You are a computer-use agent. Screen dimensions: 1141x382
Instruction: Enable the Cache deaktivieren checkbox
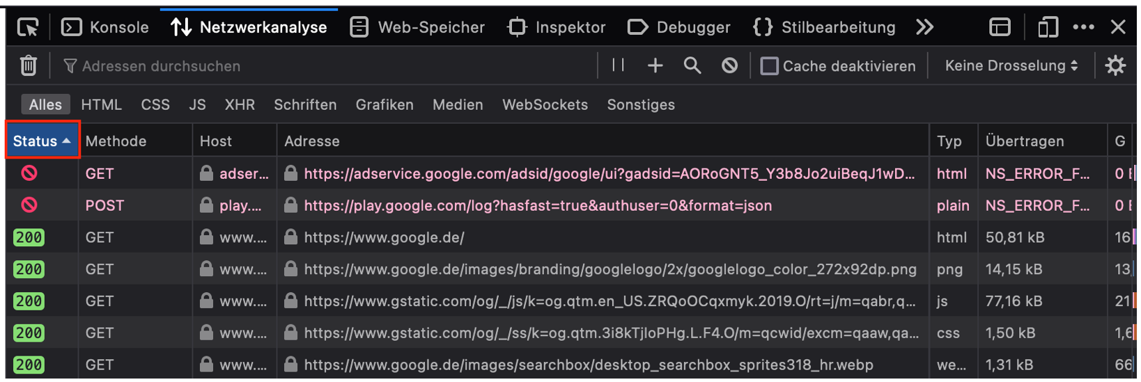(769, 66)
